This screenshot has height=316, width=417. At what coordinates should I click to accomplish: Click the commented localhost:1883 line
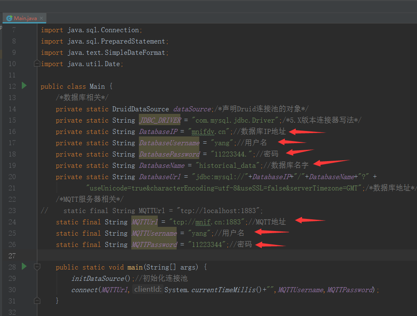[x=152, y=211]
